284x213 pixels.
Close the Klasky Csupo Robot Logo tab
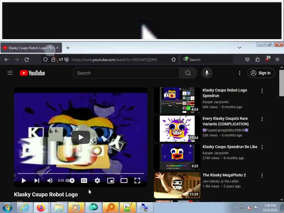click(x=57, y=48)
